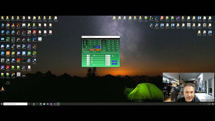Click the first fan row's speed slider

click(98, 55)
